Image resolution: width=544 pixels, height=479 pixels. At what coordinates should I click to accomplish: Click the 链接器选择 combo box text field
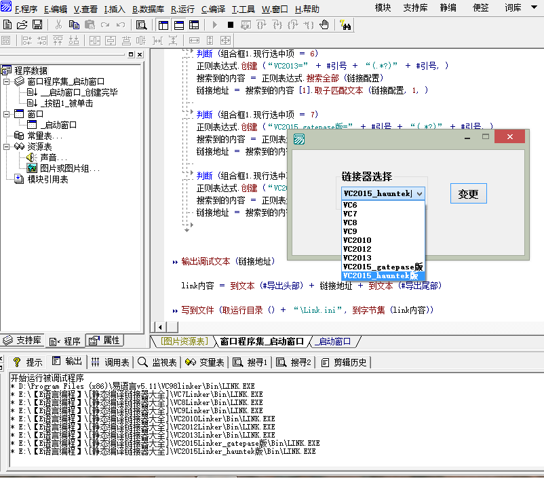tap(378, 193)
